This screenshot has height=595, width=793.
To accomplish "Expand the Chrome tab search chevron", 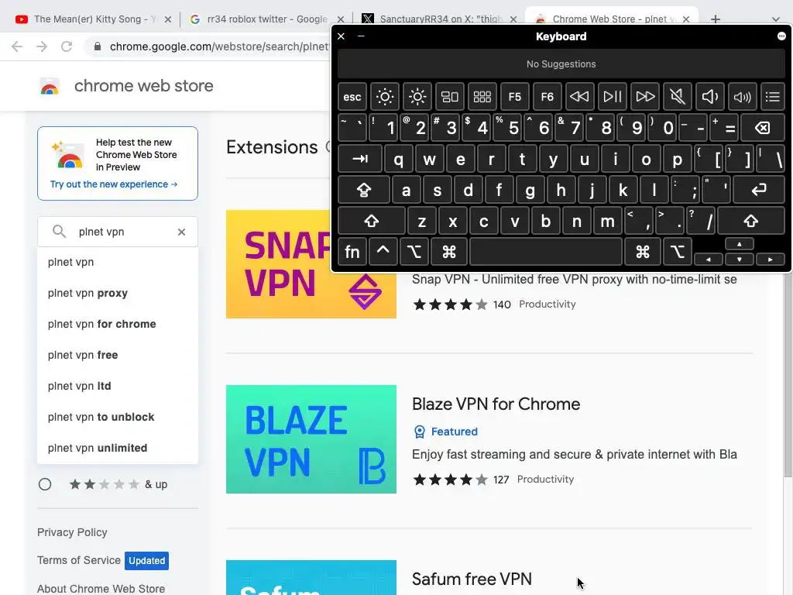I will pos(775,19).
